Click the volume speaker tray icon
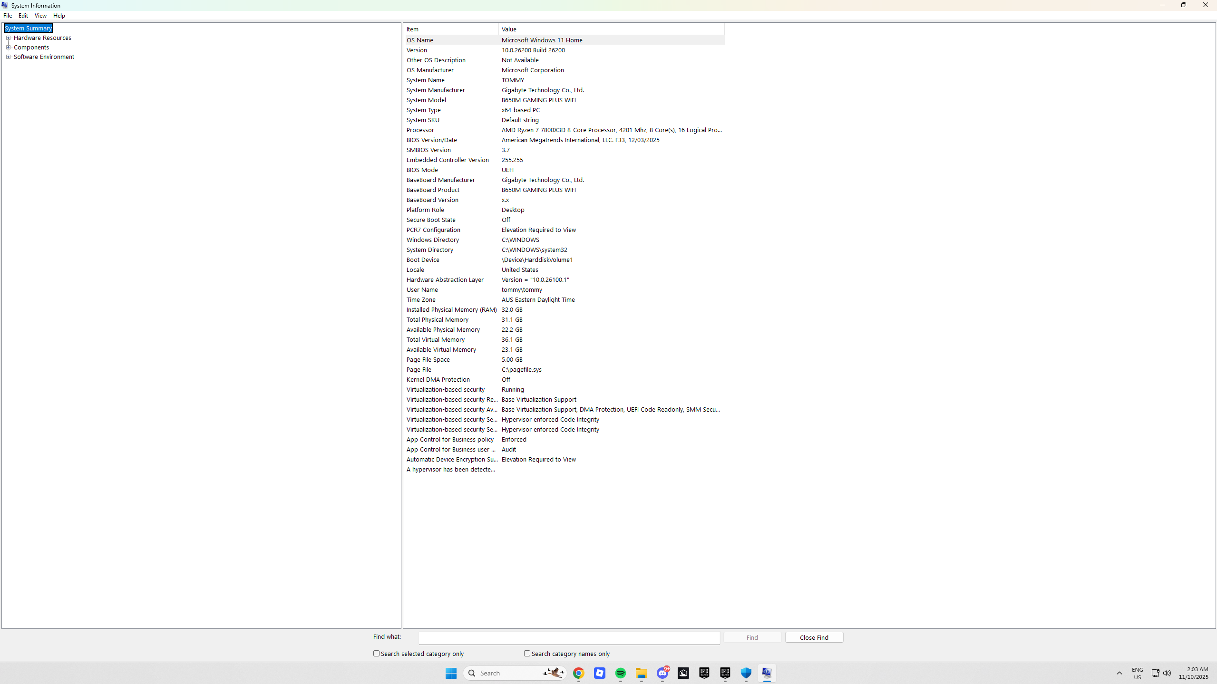 coord(1167,673)
